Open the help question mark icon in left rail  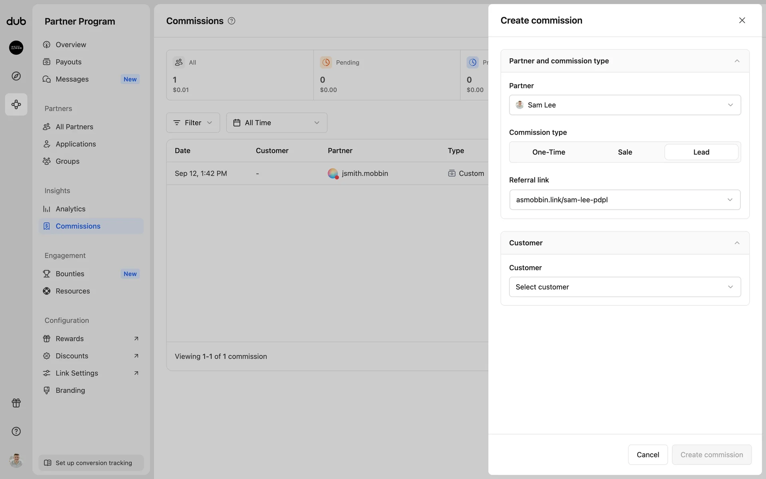(x=16, y=431)
